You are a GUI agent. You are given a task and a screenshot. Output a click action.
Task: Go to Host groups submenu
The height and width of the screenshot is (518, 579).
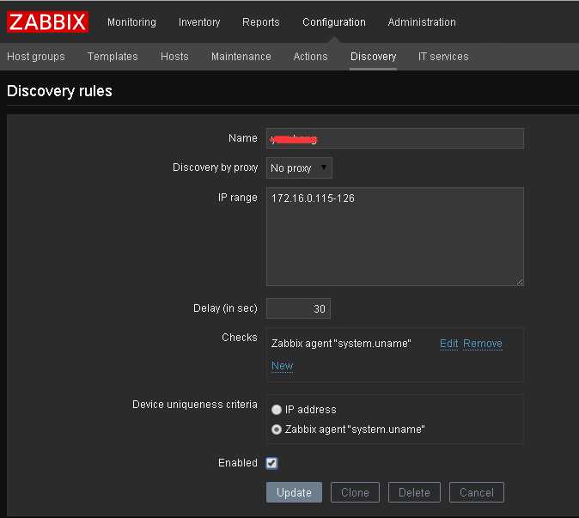(36, 57)
